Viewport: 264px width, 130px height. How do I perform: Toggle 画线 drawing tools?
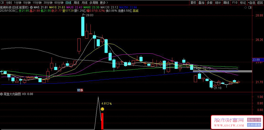[226, 3]
